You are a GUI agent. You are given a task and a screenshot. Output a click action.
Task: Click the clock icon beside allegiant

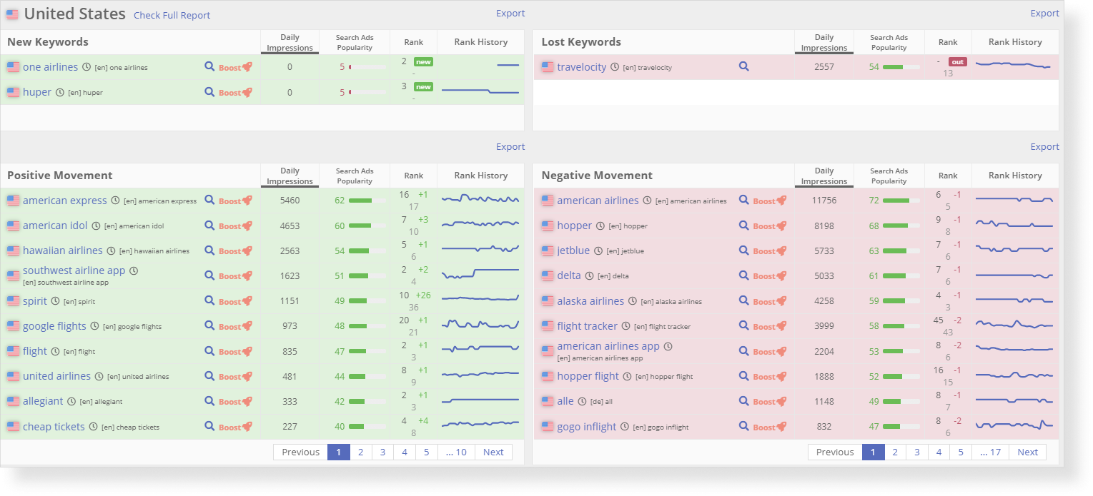coord(71,402)
